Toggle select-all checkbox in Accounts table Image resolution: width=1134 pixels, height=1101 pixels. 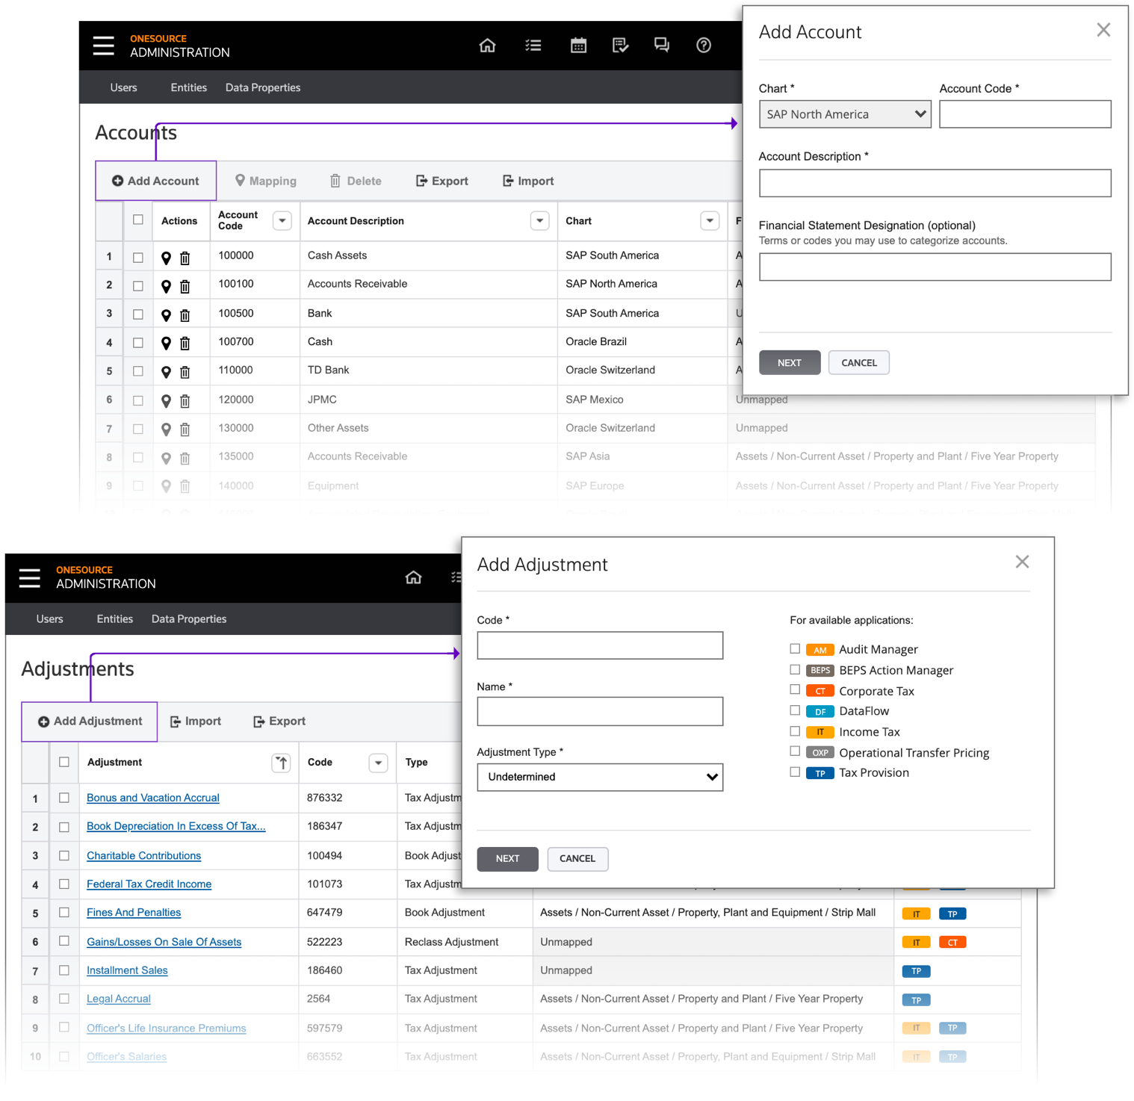click(x=138, y=220)
